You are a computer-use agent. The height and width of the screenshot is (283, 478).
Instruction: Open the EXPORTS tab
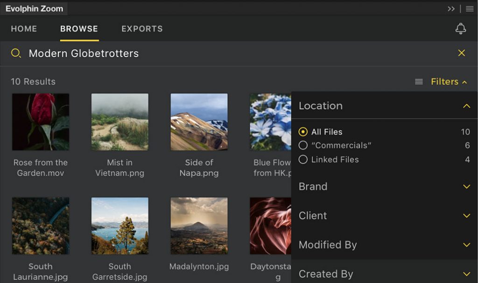pyautogui.click(x=142, y=29)
